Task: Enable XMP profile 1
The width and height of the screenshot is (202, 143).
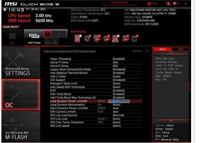Action: pyautogui.click(x=47, y=34)
